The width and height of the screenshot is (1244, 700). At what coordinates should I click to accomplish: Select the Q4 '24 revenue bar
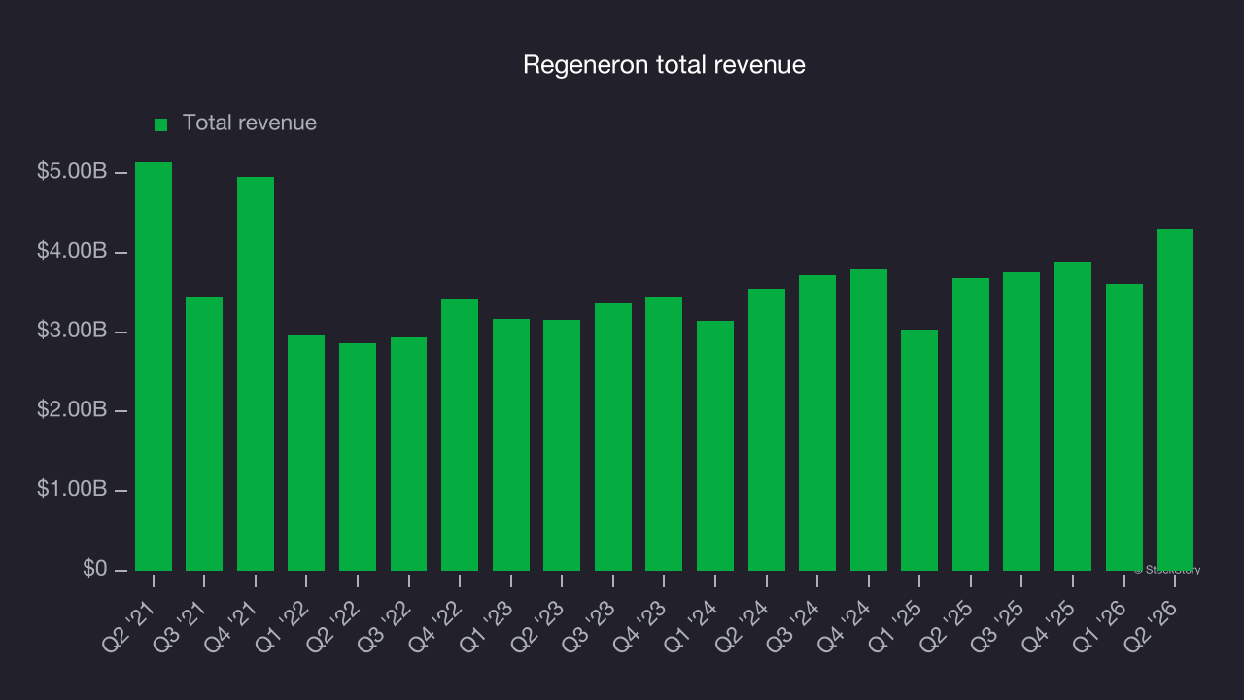tap(869, 420)
